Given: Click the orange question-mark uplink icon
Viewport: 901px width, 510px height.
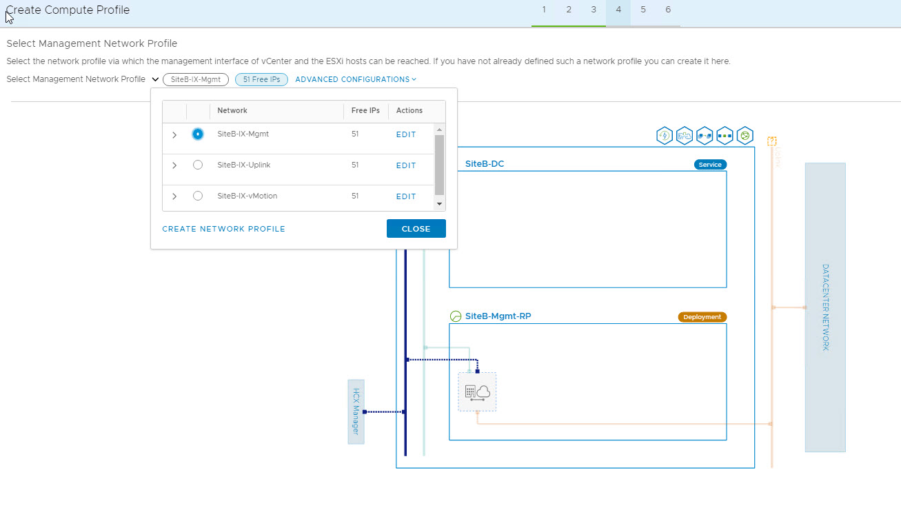Looking at the screenshot, I should point(772,141).
